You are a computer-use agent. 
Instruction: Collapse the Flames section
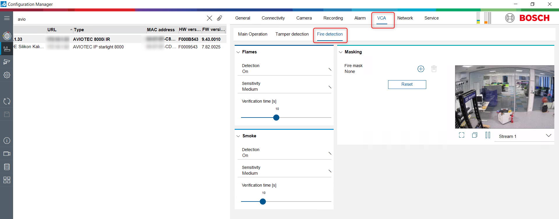pyautogui.click(x=238, y=52)
